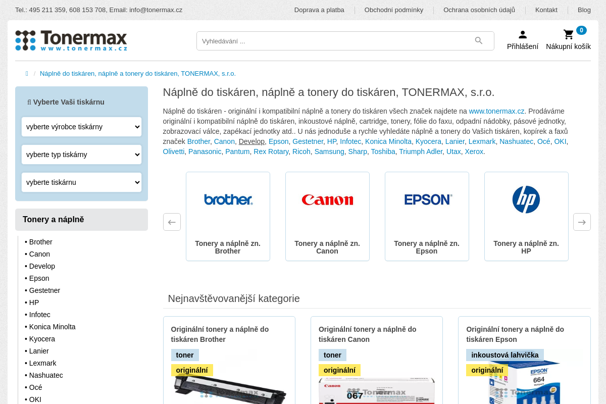The image size is (606, 404).
Task: Open Ochrana osobních údajů page
Action: [479, 10]
